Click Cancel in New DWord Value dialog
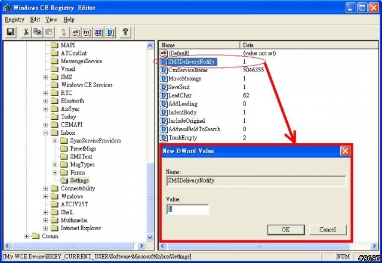The image size is (382, 263). click(x=328, y=230)
